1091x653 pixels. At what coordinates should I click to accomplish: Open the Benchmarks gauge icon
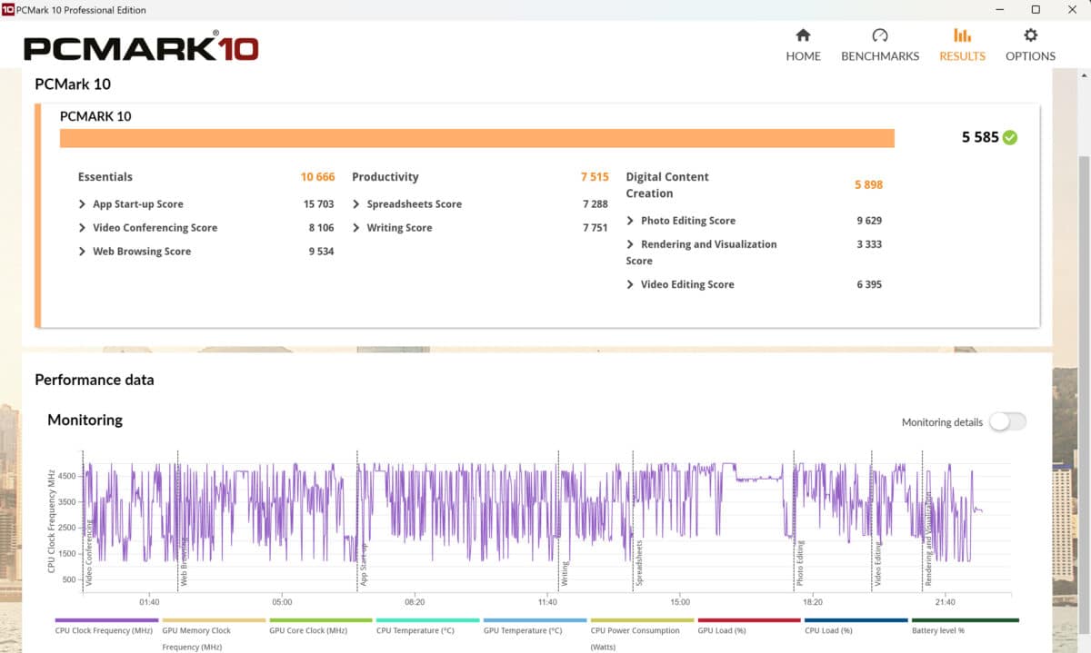tap(879, 35)
